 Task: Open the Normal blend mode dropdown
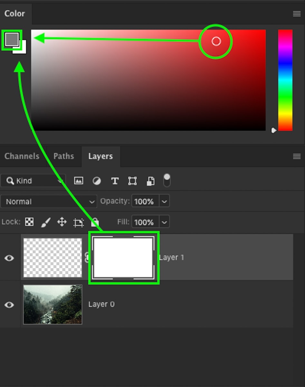tap(49, 202)
